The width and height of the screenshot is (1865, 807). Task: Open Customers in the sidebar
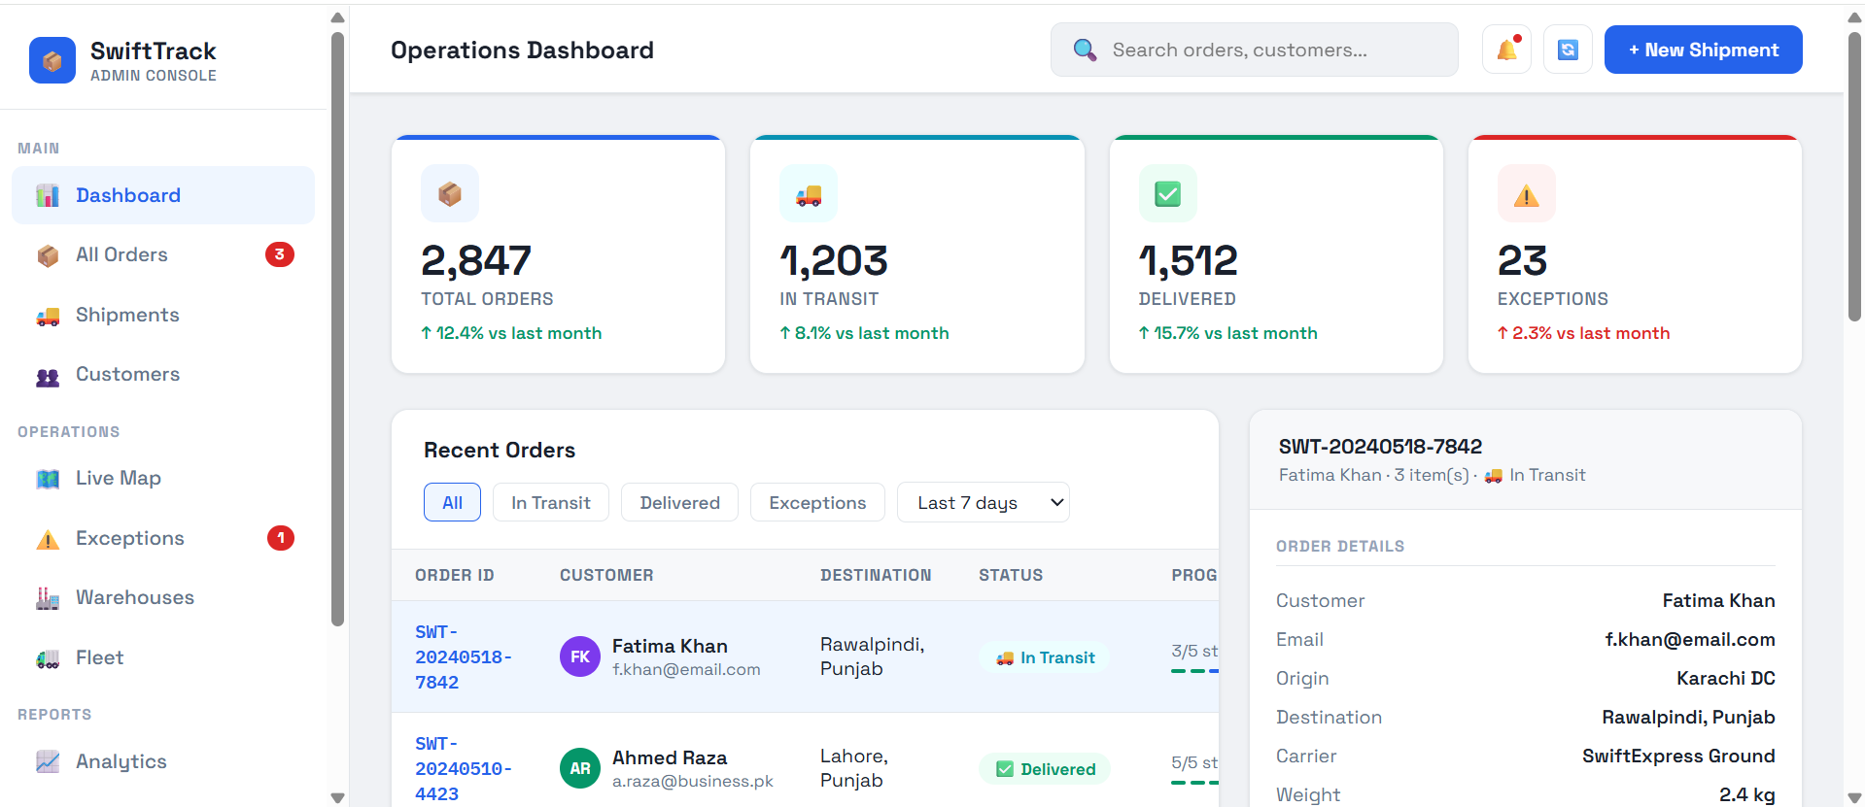coord(163,374)
